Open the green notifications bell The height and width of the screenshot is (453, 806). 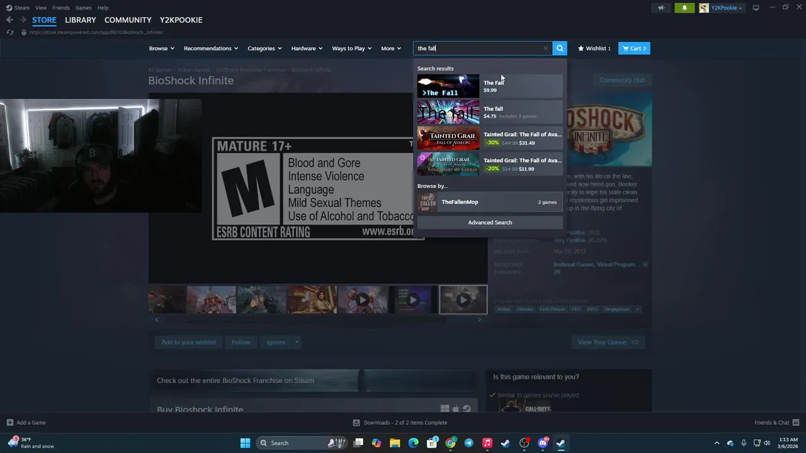tap(684, 8)
